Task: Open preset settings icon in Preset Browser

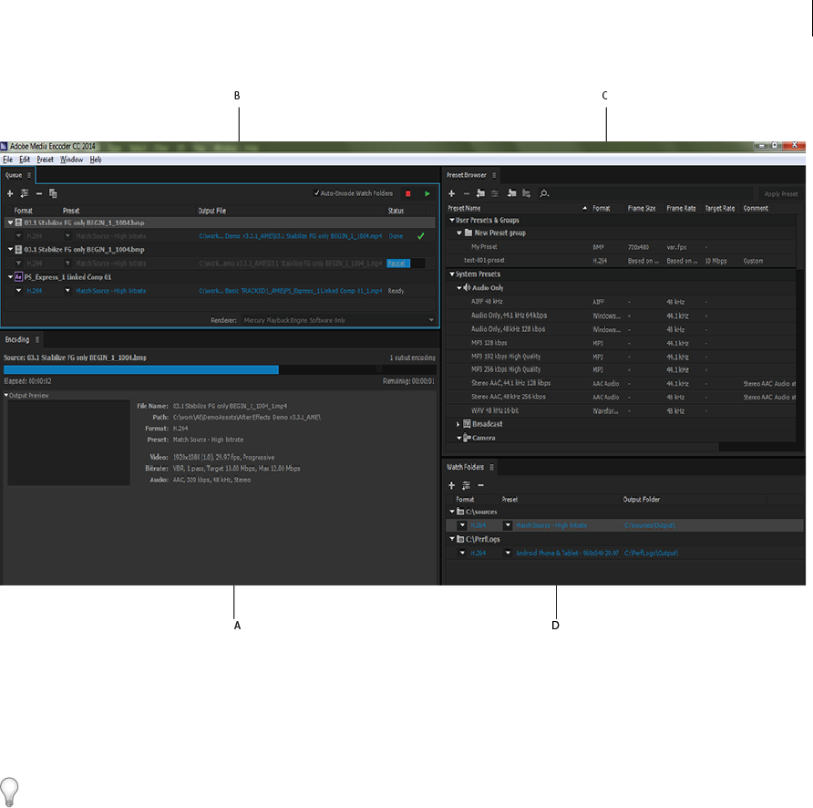Action: pos(495,193)
